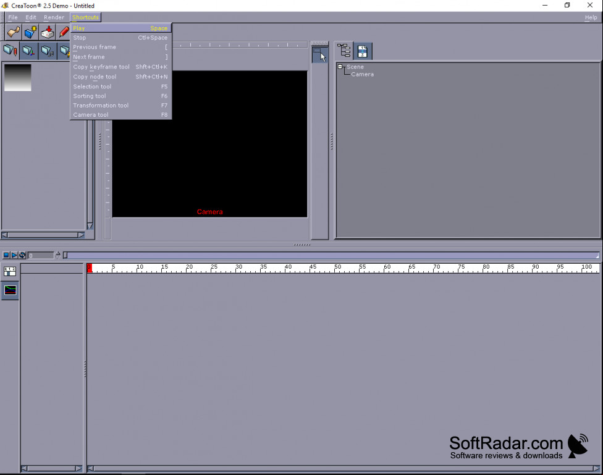Click the gradient thumbnail in left panel
603x475 pixels.
[18, 78]
